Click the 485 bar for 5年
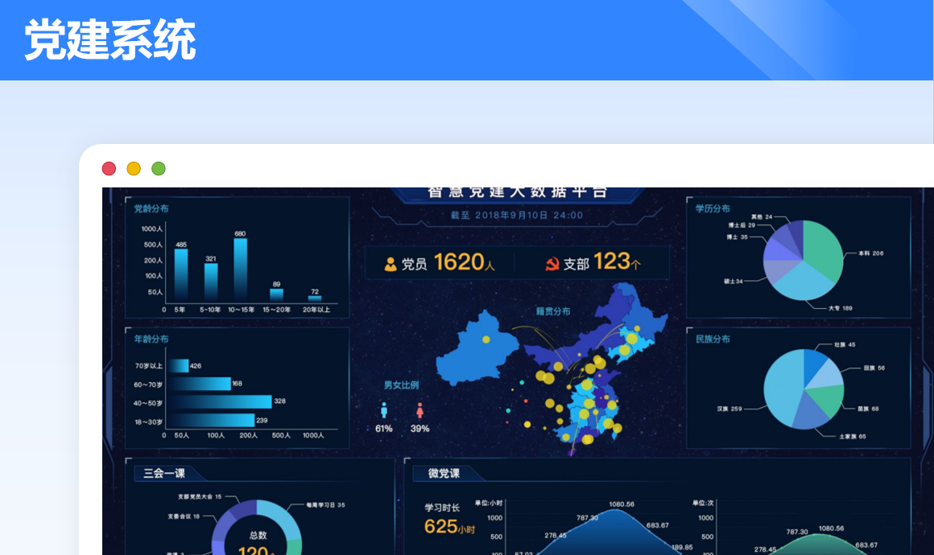 point(181,273)
